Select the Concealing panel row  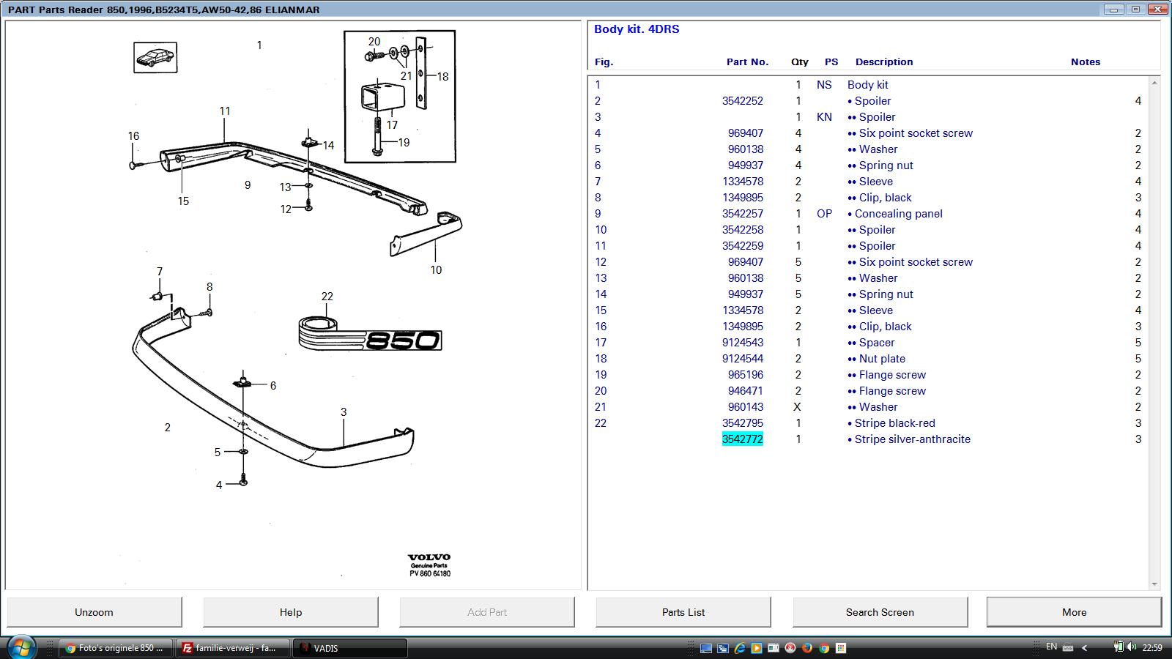pyautogui.click(x=898, y=214)
